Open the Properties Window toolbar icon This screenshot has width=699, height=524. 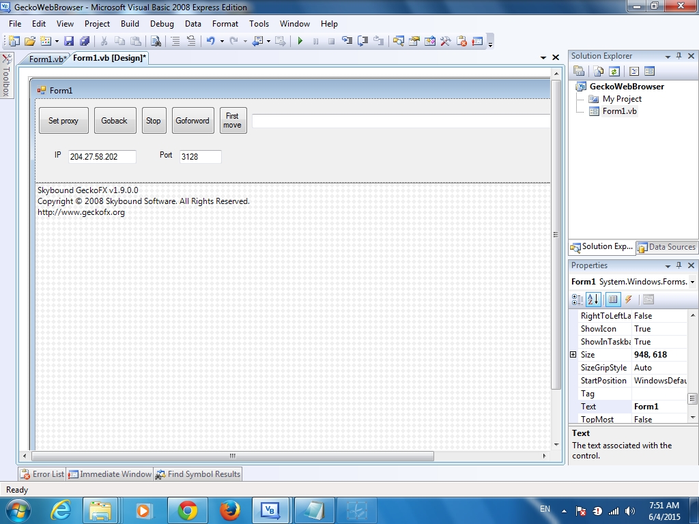414,41
